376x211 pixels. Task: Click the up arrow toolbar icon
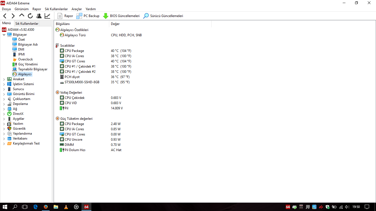22,16
